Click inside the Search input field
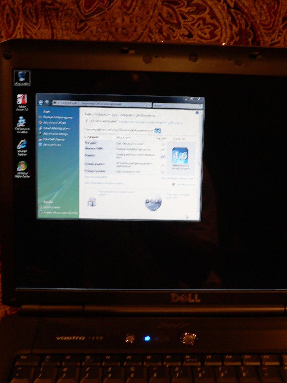Viewport: 287px width, 383px height. [x=175, y=106]
